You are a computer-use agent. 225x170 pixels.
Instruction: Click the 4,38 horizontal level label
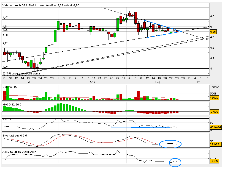[5, 26]
